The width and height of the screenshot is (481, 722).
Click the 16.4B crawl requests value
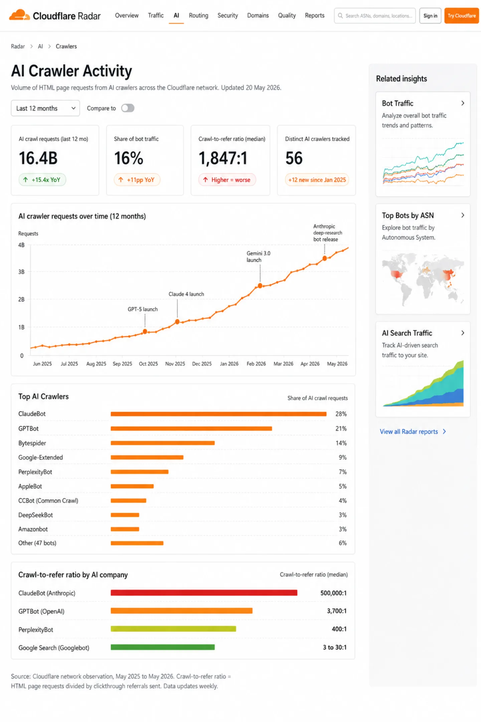click(38, 158)
